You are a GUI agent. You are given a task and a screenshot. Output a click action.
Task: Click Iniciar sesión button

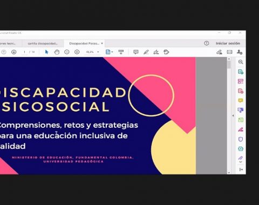coord(228,43)
